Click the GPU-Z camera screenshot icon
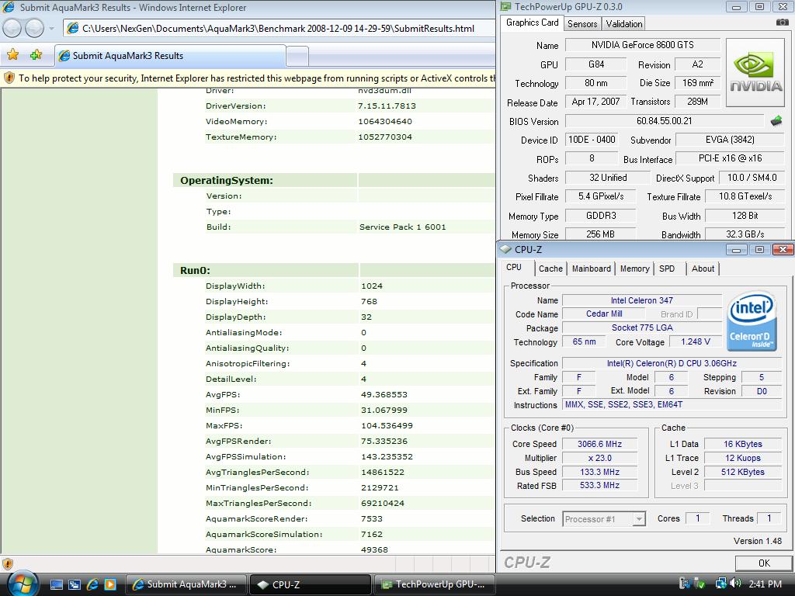The width and height of the screenshot is (795, 596). click(x=783, y=23)
